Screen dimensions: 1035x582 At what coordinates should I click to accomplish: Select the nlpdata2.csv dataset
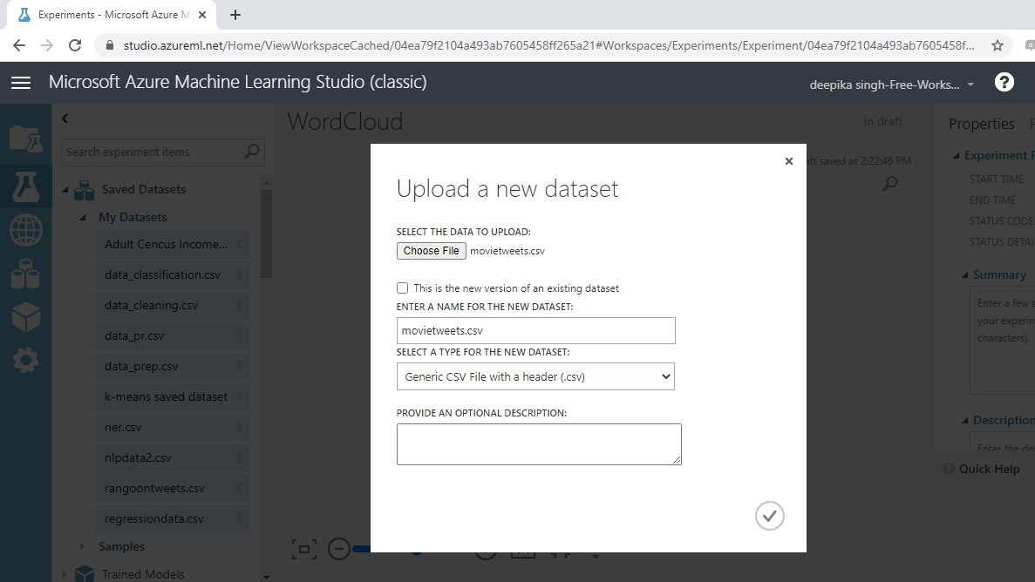173,458
